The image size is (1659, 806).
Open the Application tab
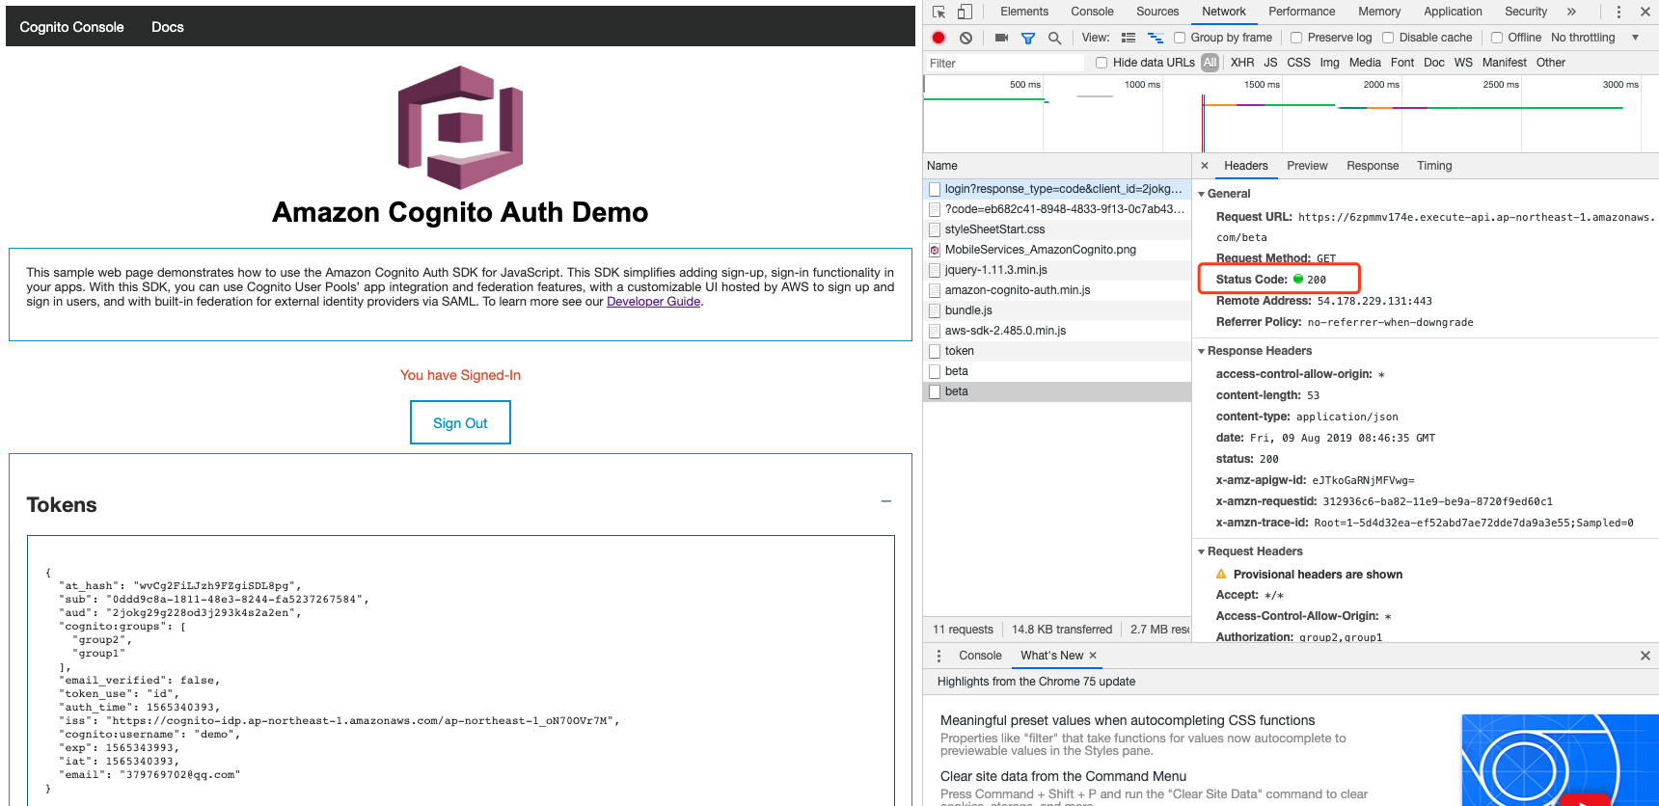1454,12
